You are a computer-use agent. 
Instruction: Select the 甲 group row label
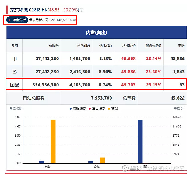[x=15, y=59]
